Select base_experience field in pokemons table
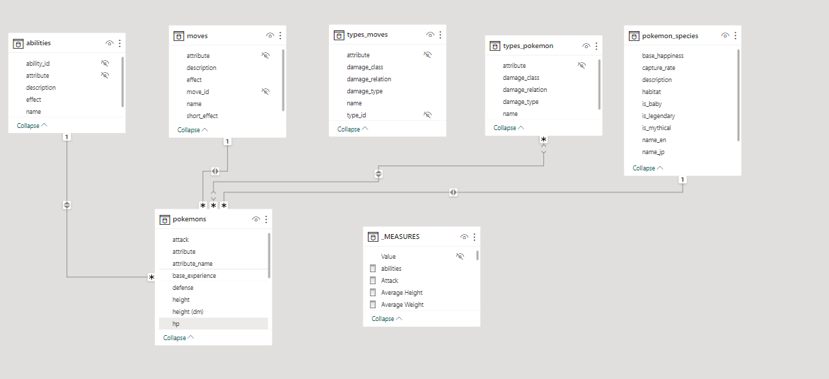The width and height of the screenshot is (829, 379). [x=194, y=276]
